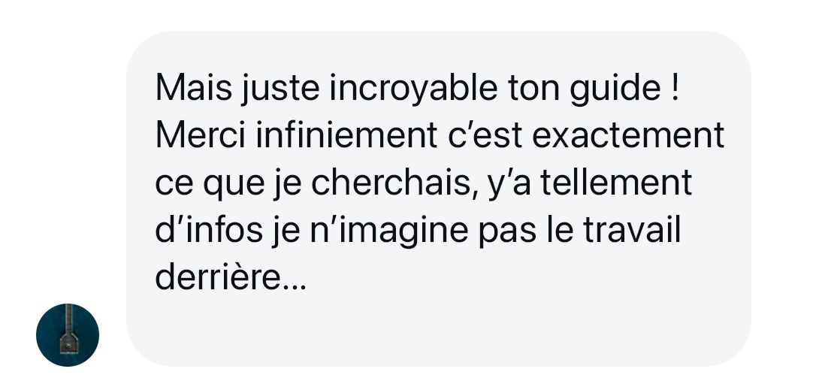This screenshot has height=387, width=819.
Task: Click the word "travail" in the message
Action: [632, 231]
